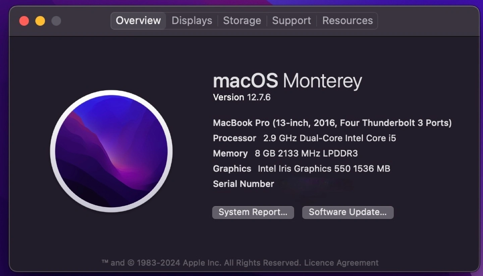Open the Storage tab
483x276 pixels.
(242, 21)
